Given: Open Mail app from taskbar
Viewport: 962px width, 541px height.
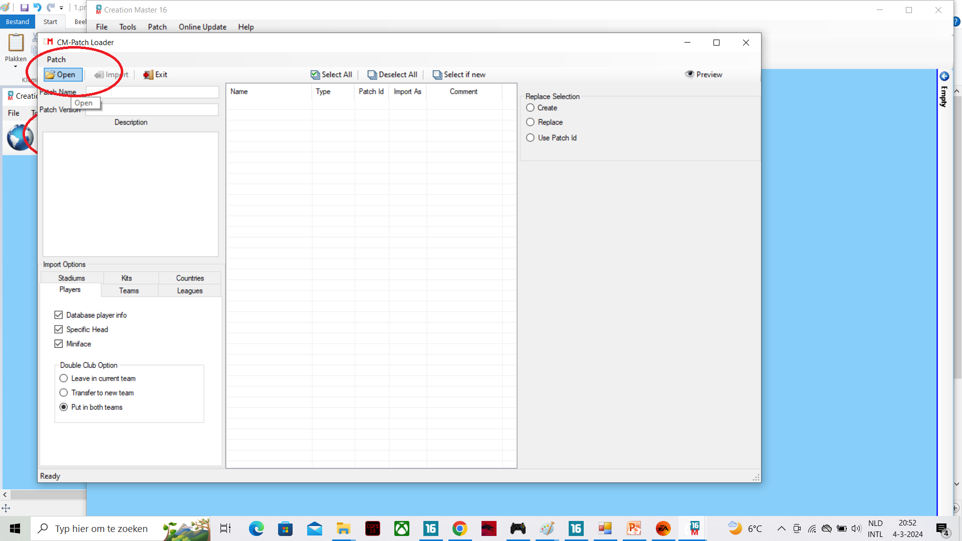Looking at the screenshot, I should (315, 528).
